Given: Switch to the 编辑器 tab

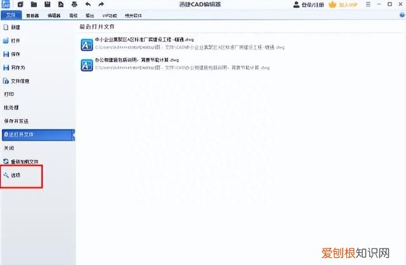Looking at the screenshot, I should click(x=54, y=15).
